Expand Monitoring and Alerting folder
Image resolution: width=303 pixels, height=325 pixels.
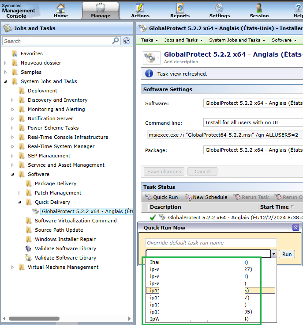point(13,109)
